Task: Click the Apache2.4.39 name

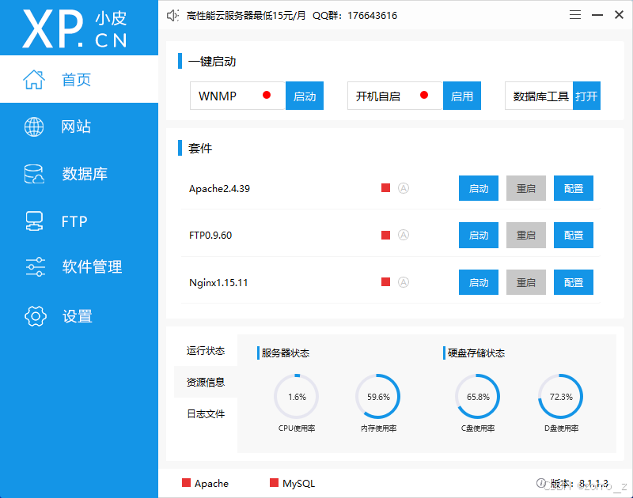Action: tap(219, 188)
